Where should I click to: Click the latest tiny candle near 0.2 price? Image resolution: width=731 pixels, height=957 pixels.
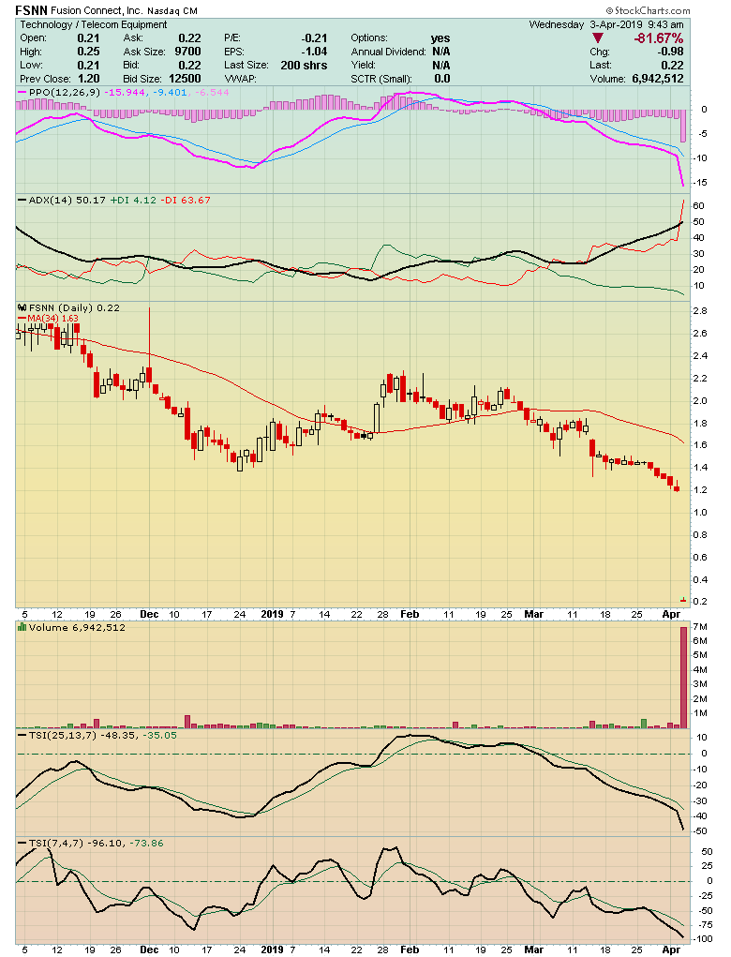click(683, 600)
